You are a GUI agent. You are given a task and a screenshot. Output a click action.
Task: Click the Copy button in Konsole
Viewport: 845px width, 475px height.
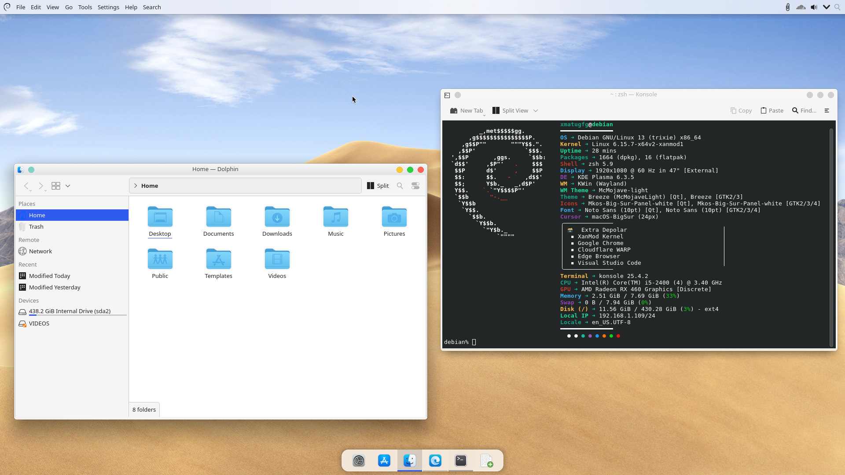741,110
